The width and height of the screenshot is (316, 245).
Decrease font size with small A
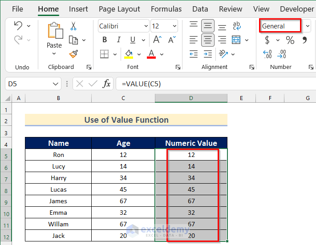click(172, 40)
